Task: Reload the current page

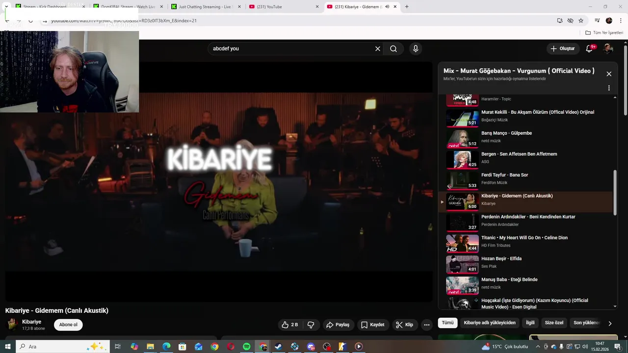Action: tap(30, 21)
